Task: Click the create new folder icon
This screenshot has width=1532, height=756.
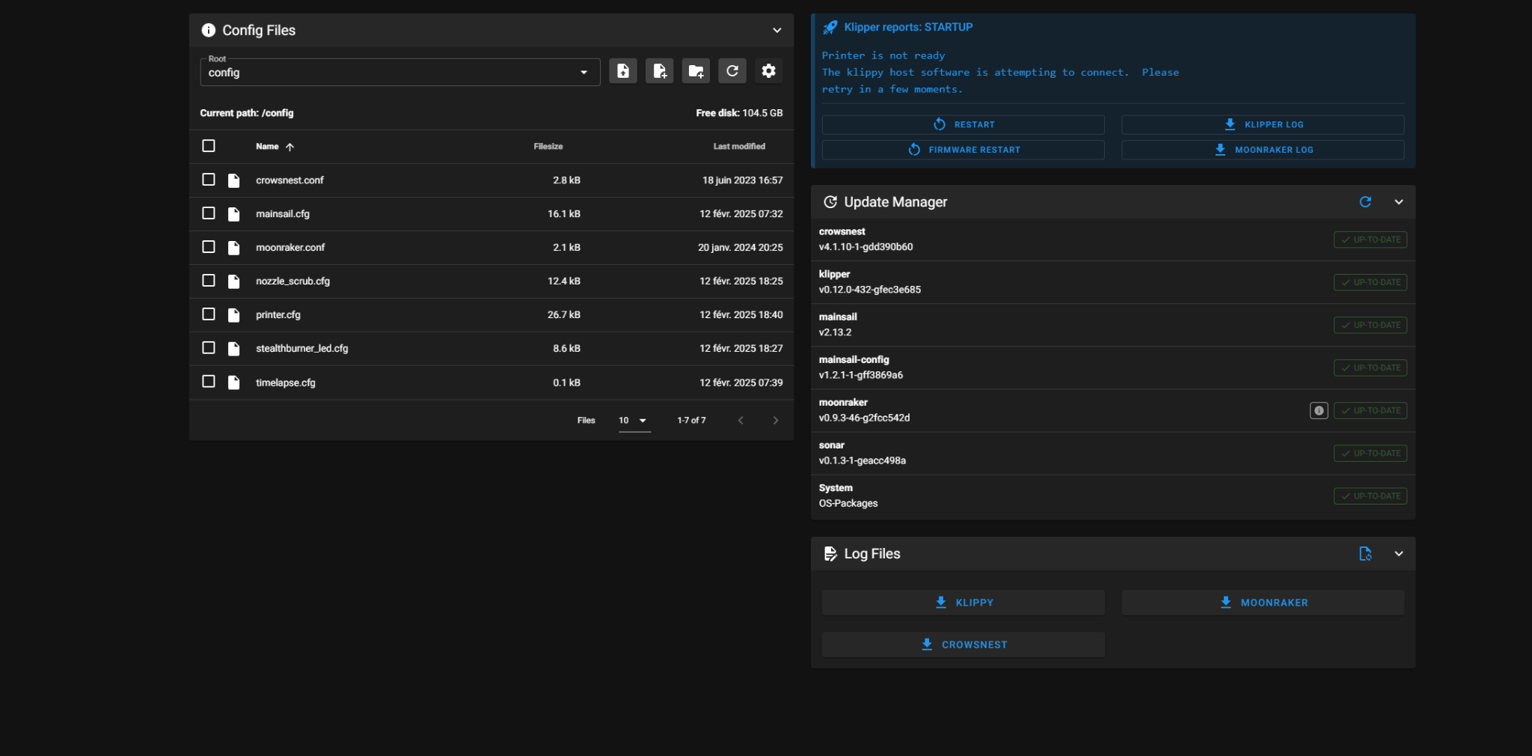Action: pos(696,71)
